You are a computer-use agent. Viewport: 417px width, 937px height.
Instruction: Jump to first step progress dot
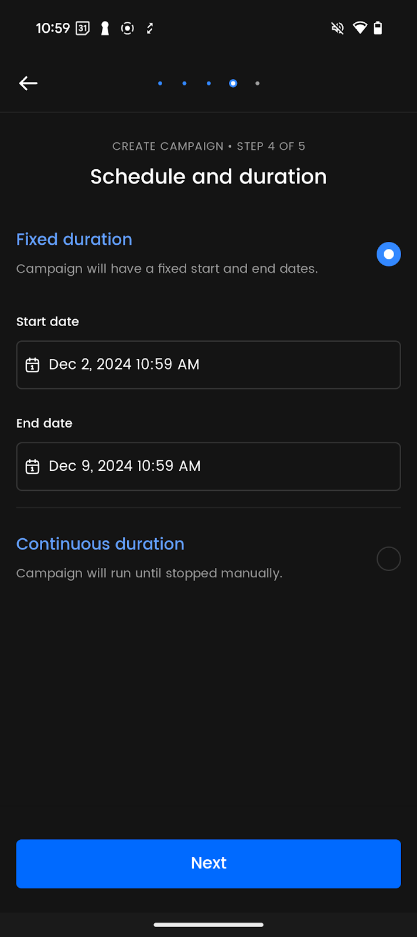click(x=160, y=83)
